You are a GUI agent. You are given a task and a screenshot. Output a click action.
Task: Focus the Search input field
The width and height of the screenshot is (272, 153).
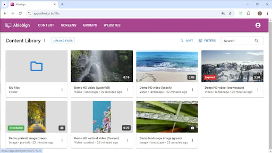coord(237,41)
